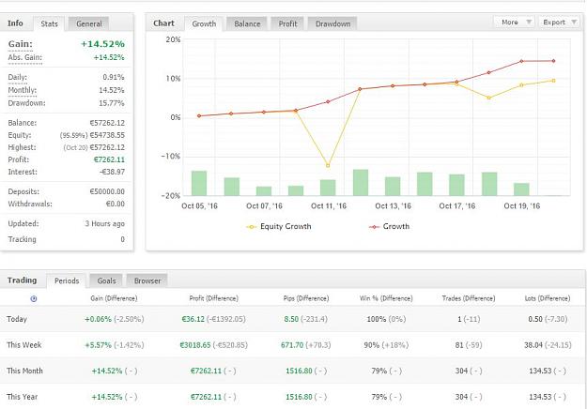Screen dimensions: 587x409
Task: Open the Export dropdown menu
Action: 559,23
